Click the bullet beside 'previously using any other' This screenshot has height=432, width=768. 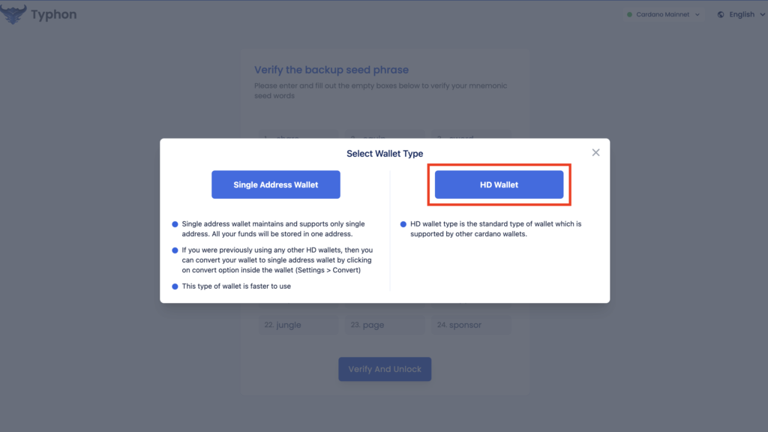tap(175, 250)
